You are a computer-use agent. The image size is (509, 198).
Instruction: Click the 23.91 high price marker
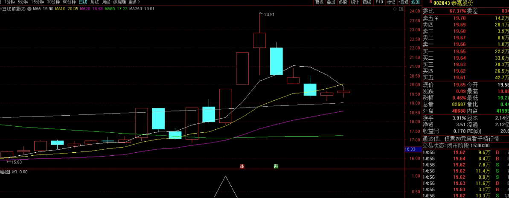(x=269, y=14)
